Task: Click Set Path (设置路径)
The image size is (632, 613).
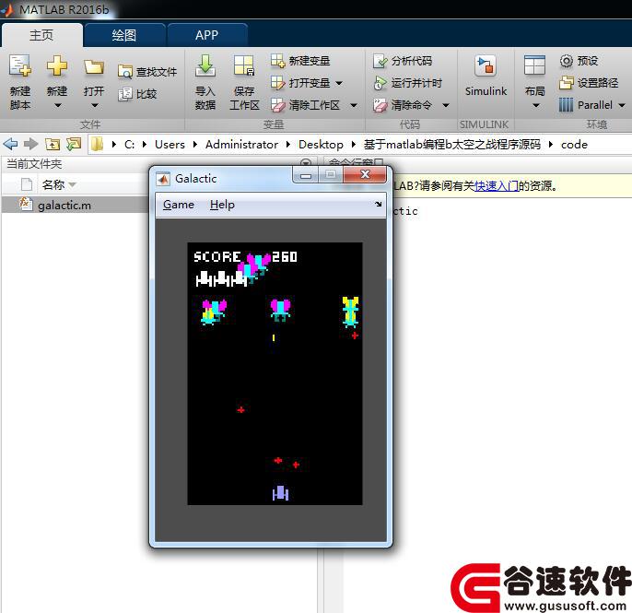Action: [589, 83]
